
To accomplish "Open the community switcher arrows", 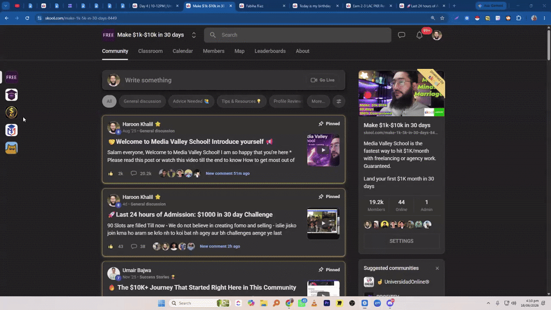I will point(194,35).
